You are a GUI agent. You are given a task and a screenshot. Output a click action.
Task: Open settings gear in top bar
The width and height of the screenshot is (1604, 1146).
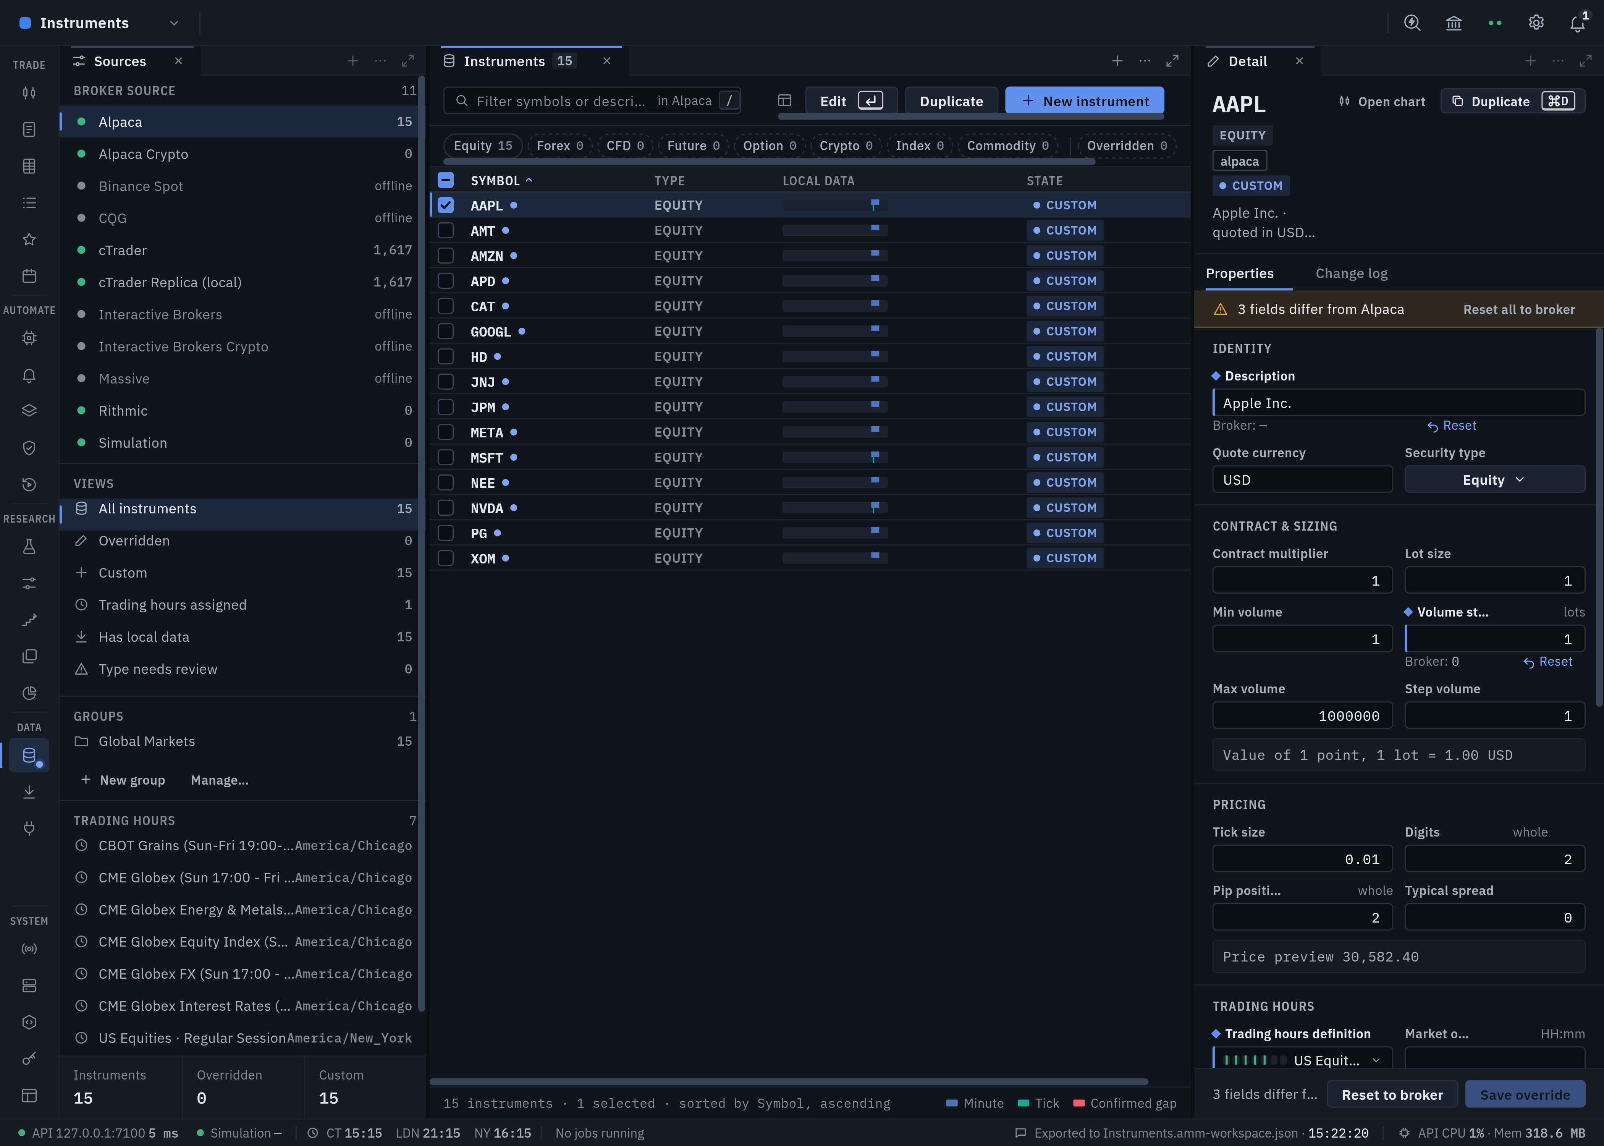coord(1536,23)
